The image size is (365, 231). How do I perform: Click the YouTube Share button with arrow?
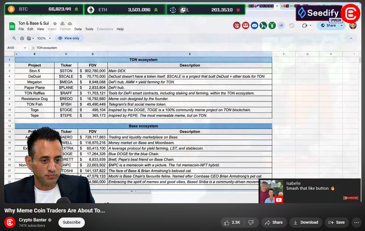(274, 222)
